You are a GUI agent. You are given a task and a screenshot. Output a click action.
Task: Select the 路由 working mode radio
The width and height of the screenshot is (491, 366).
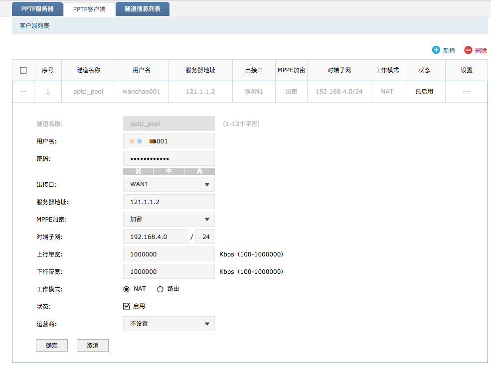tap(161, 289)
